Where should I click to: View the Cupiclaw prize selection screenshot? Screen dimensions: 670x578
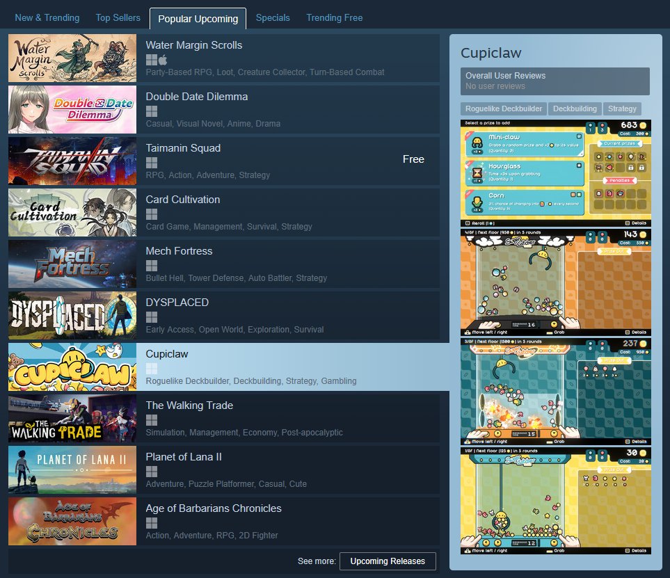[x=556, y=173]
